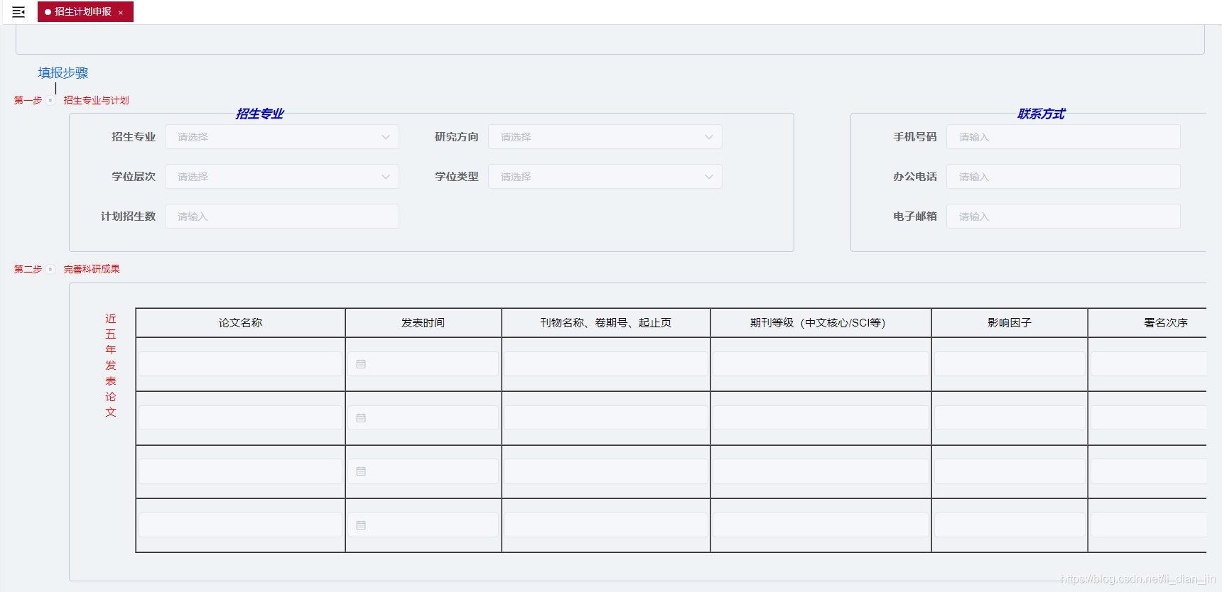Open the 招生专业 dropdown

pyautogui.click(x=282, y=137)
